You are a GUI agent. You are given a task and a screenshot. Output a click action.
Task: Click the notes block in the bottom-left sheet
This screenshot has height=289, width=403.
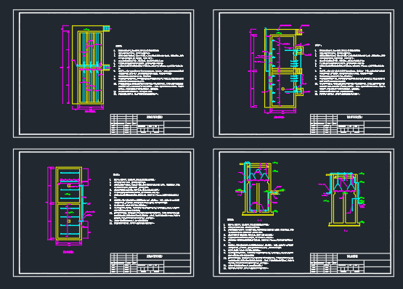pyautogui.click(x=145, y=199)
